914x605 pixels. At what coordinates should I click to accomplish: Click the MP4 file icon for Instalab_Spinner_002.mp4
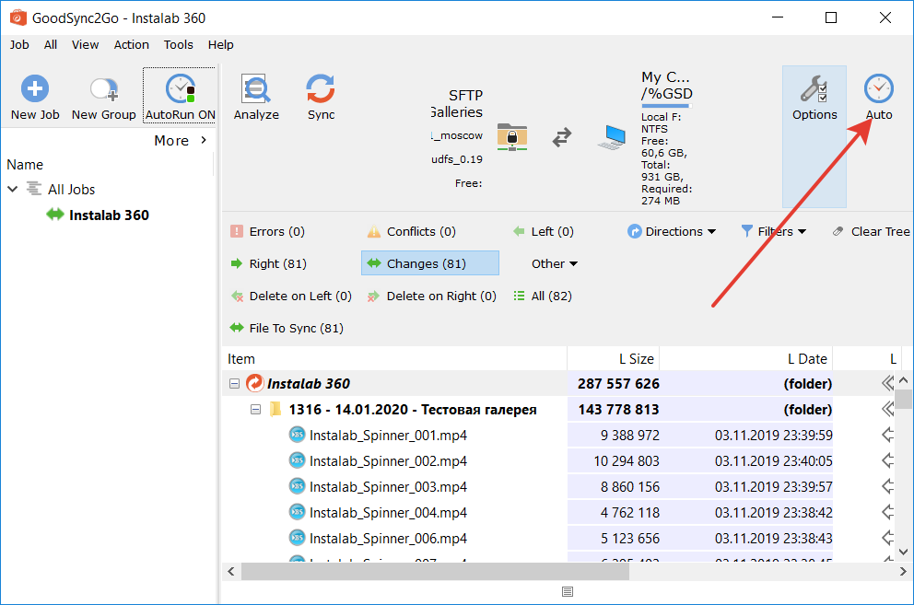pos(298,460)
